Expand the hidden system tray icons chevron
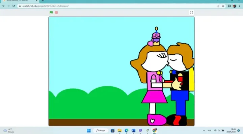The width and height of the screenshot is (243, 134). (204, 131)
